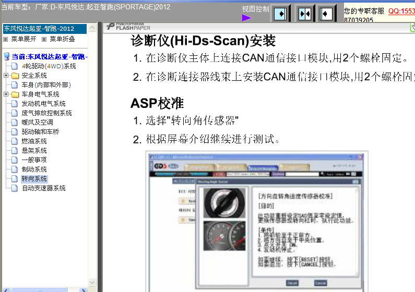Open 制动系统 section
The width and height of the screenshot is (415, 292).
[x=34, y=169]
